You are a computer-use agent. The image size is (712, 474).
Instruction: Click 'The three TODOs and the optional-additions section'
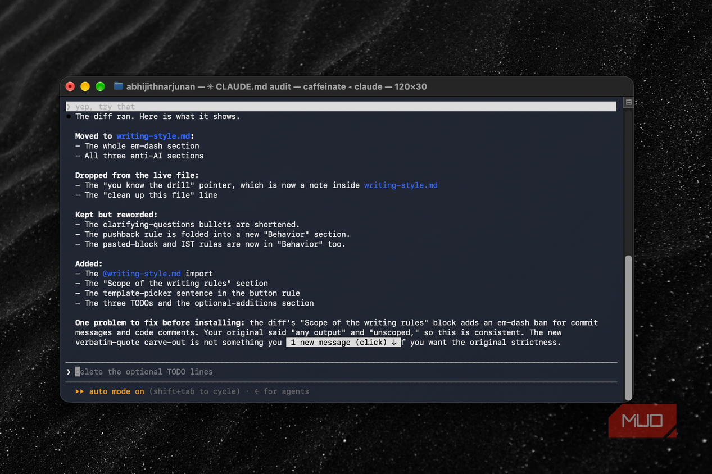tap(194, 303)
